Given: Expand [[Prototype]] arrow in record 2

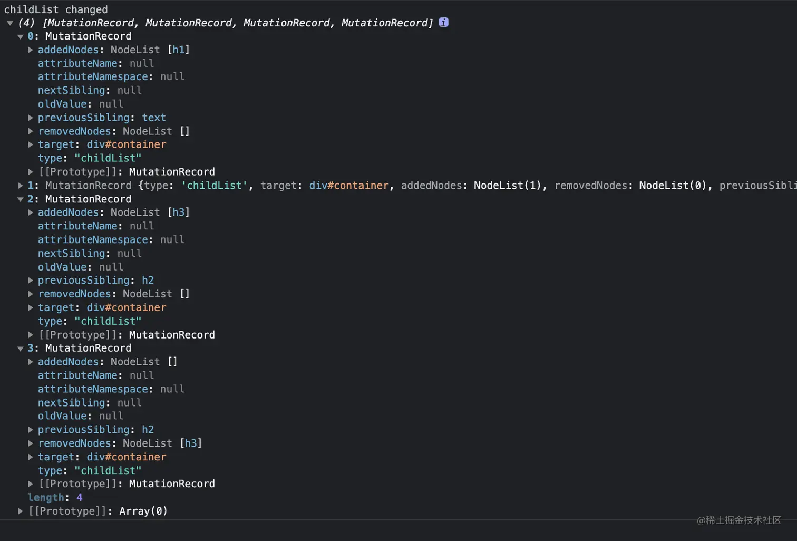Looking at the screenshot, I should pyautogui.click(x=31, y=335).
